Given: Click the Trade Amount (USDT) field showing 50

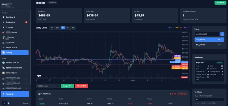Looking at the screenshot, I should point(209,100).
